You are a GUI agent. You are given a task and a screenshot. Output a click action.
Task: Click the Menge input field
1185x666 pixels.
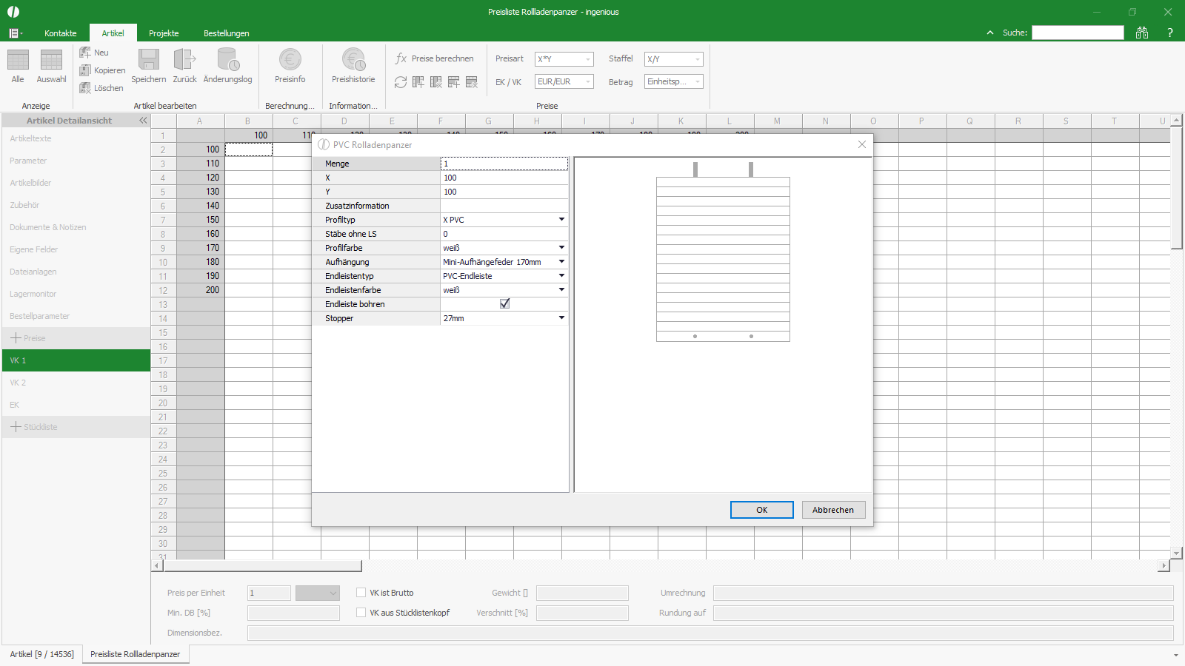[504, 164]
